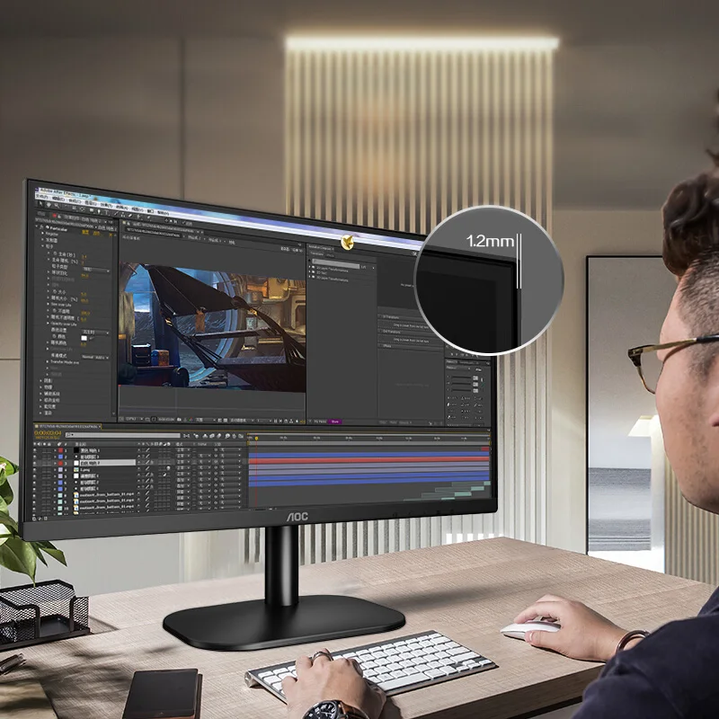Select the Zoom magnifier tool in toolbar

tap(57, 206)
